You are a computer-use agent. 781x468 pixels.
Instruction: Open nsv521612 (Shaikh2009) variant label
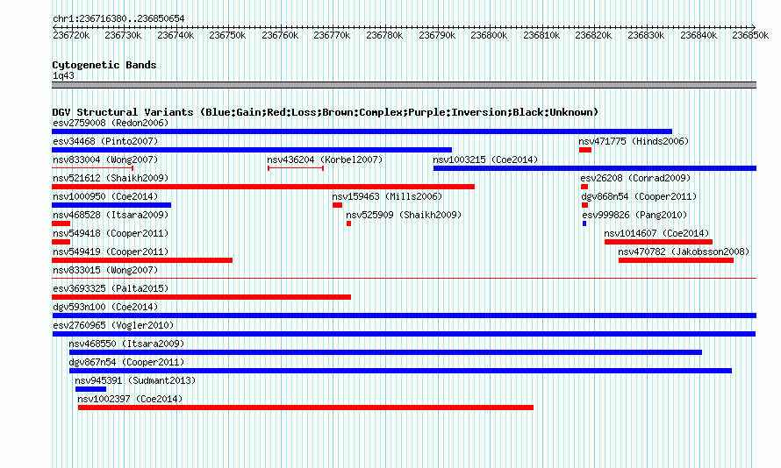point(111,178)
